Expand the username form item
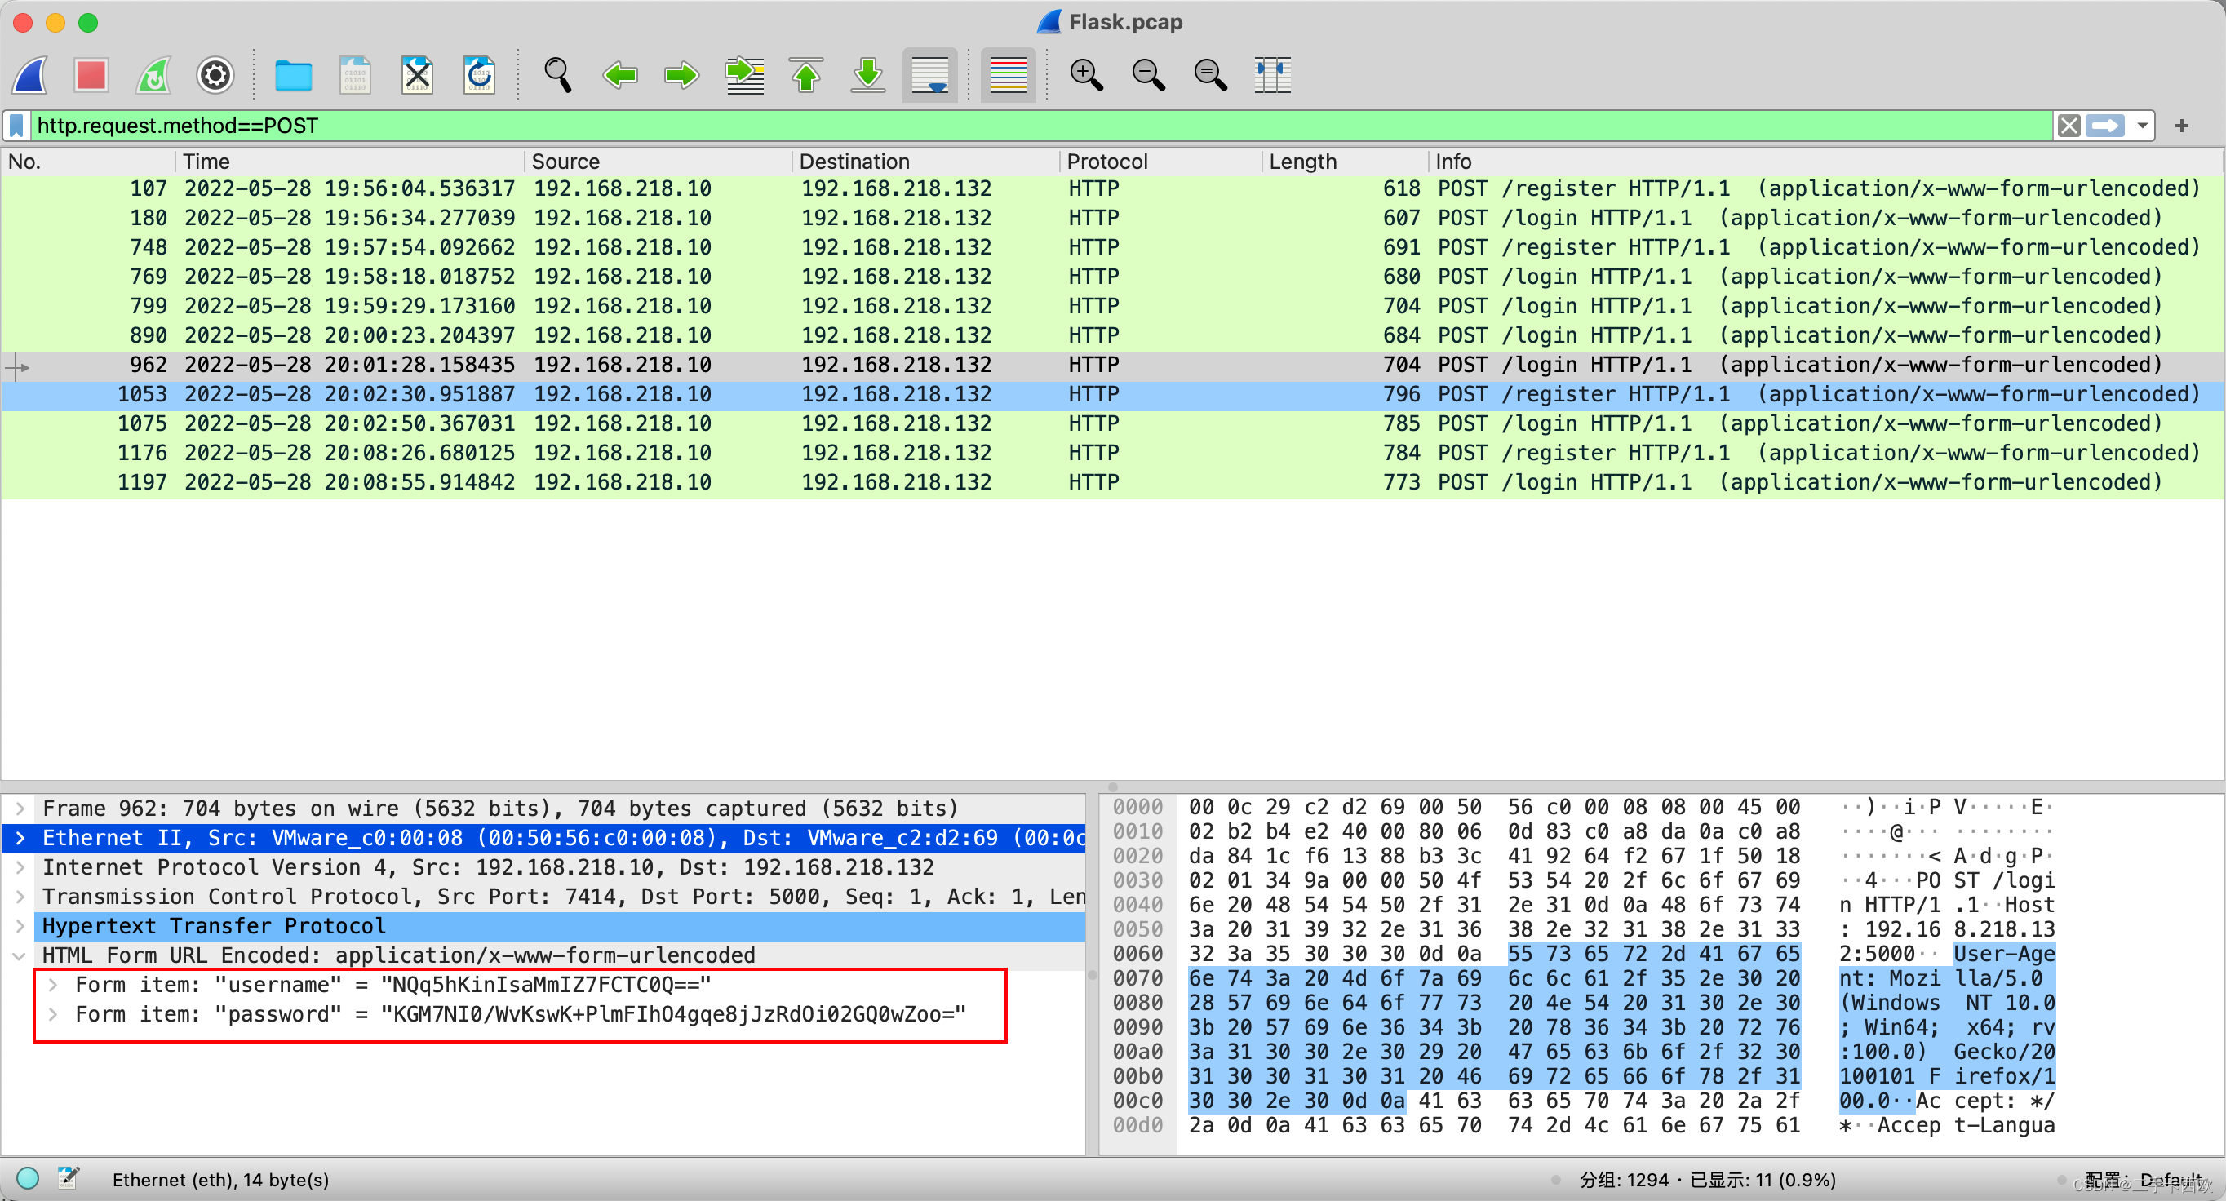This screenshot has height=1201, width=2226. [54, 985]
